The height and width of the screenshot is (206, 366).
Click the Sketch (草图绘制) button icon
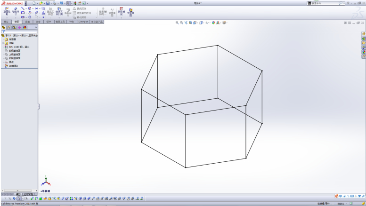pyautogui.click(x=7, y=11)
